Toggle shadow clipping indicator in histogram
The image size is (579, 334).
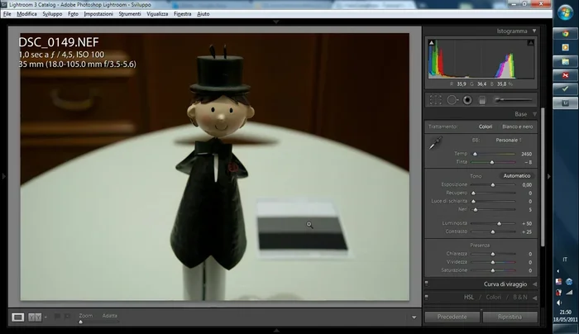430,42
